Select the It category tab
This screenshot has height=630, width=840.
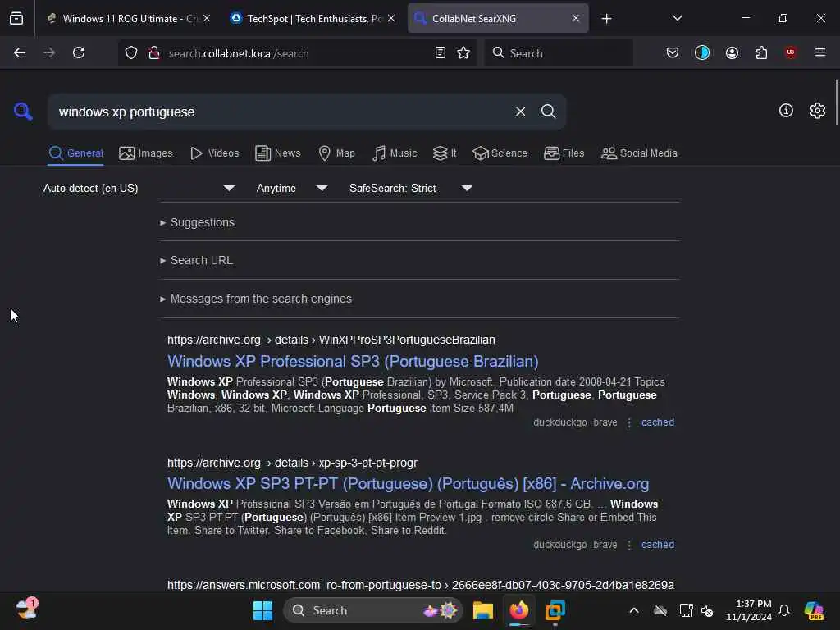(x=445, y=153)
